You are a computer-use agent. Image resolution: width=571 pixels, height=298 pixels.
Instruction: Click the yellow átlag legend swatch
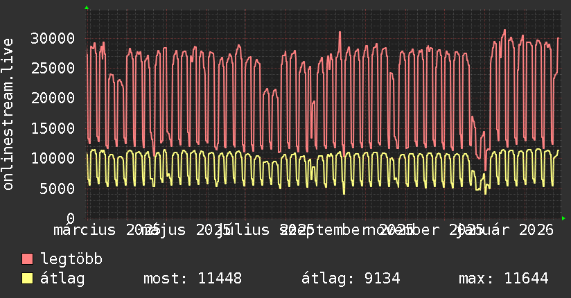27,279
